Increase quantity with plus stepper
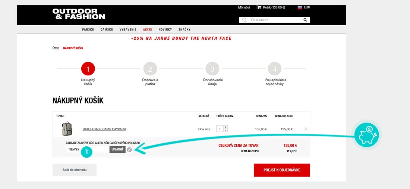Viewport: 410px width, 189px height. point(225,127)
